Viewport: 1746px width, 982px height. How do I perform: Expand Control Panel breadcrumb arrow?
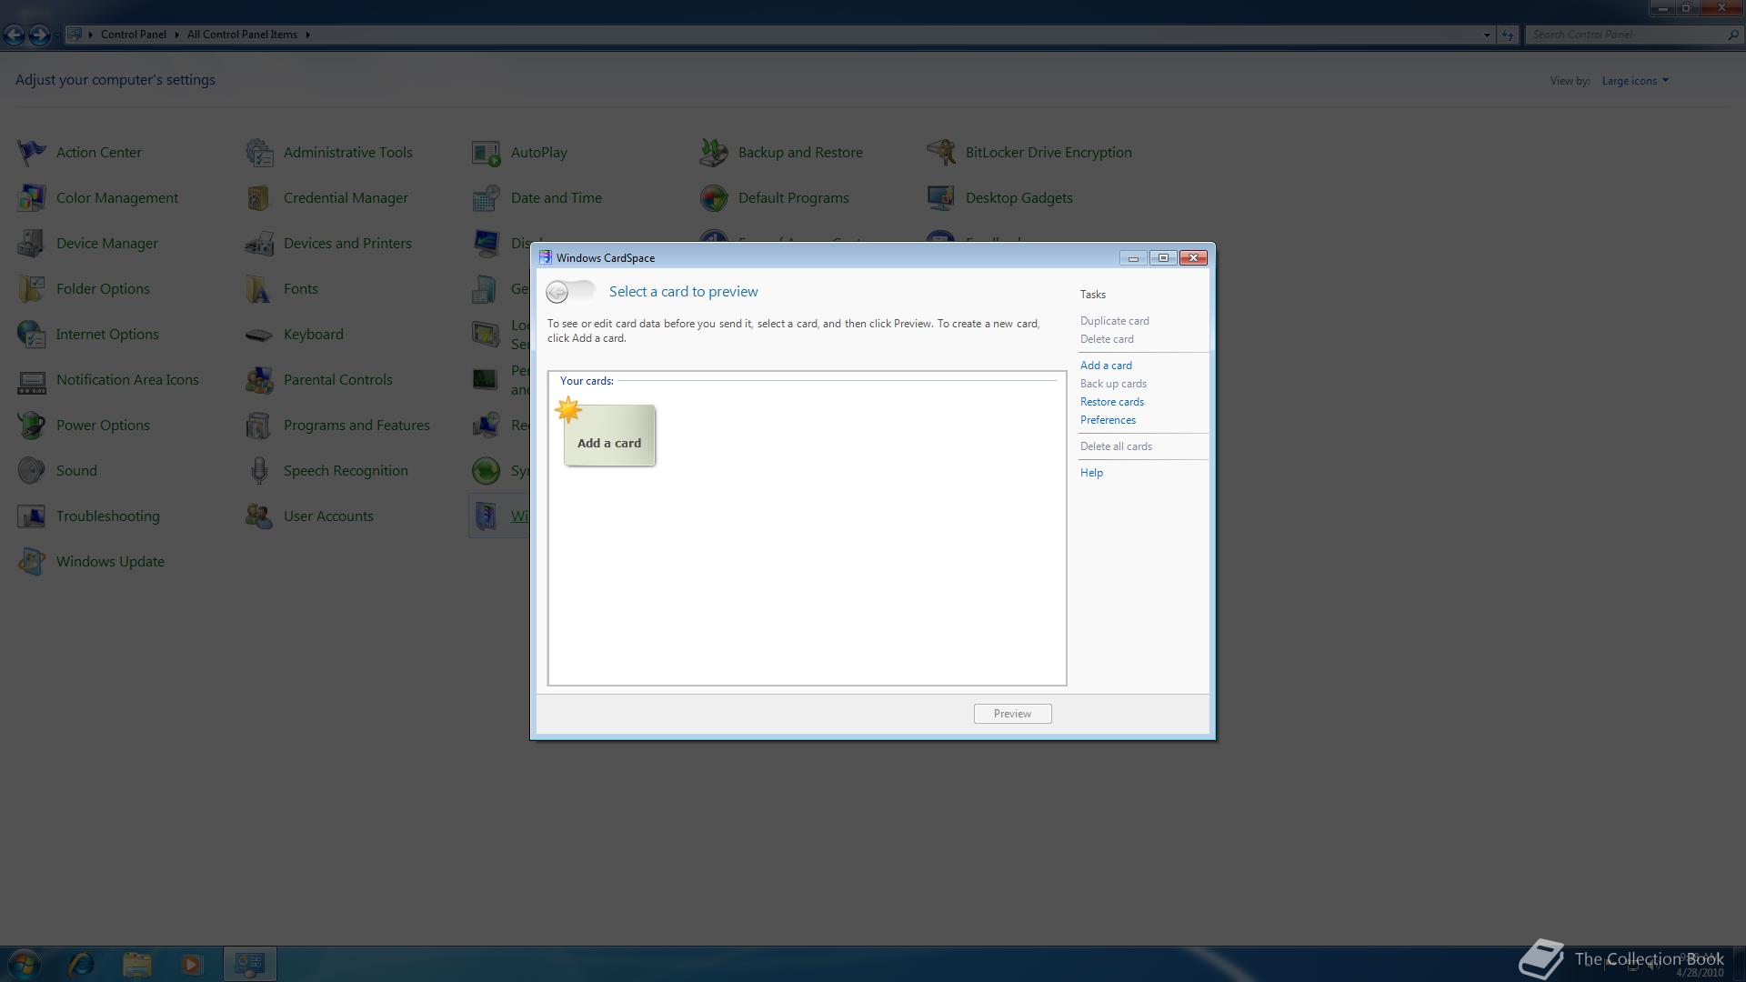(x=176, y=35)
